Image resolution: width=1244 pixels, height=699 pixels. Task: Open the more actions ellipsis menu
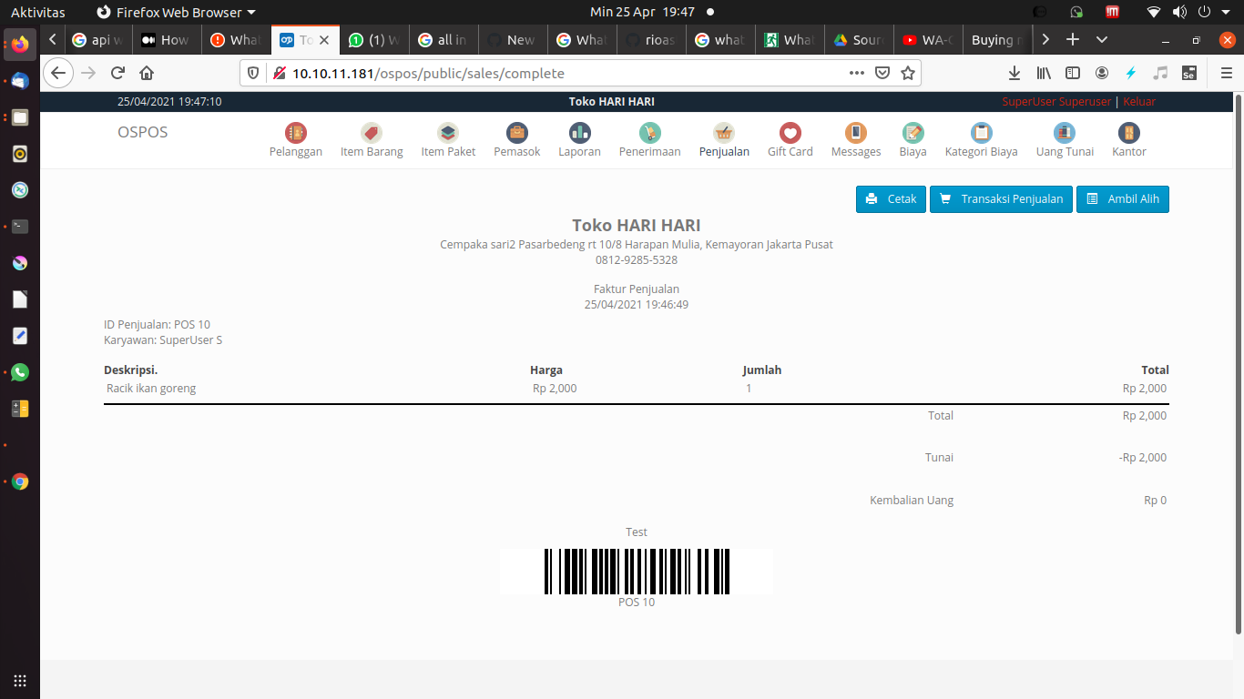(x=856, y=73)
